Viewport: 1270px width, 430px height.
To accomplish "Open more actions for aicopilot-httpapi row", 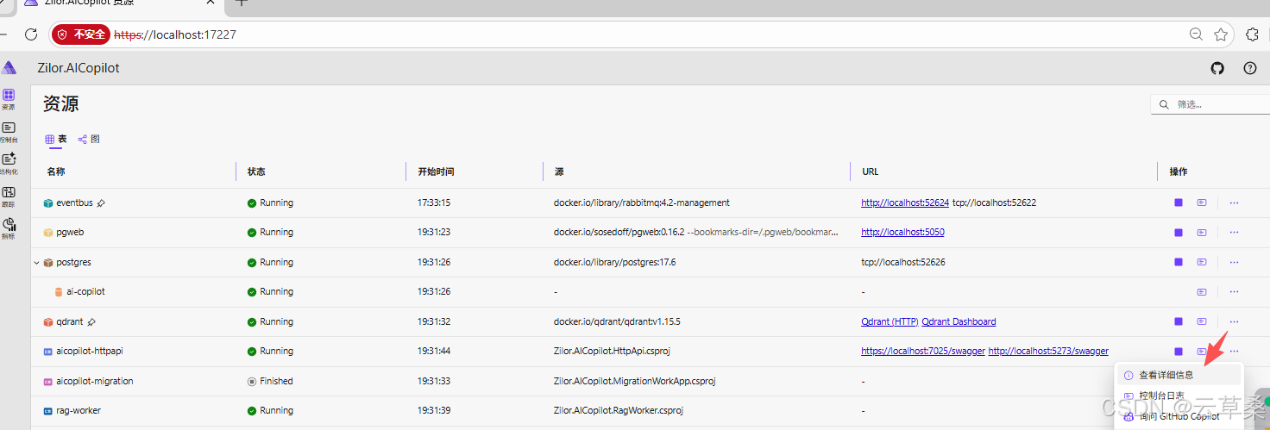I will 1234,352.
